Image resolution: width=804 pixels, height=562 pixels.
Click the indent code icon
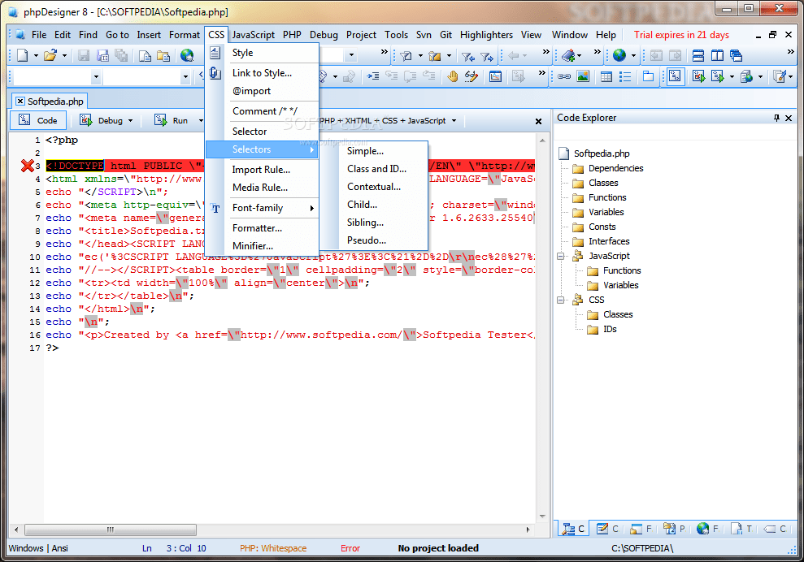click(373, 76)
